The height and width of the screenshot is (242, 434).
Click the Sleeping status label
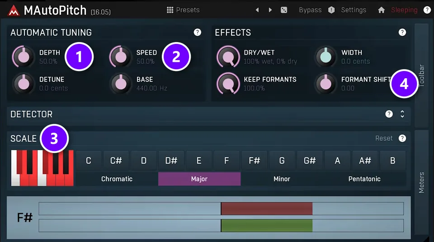[404, 10]
